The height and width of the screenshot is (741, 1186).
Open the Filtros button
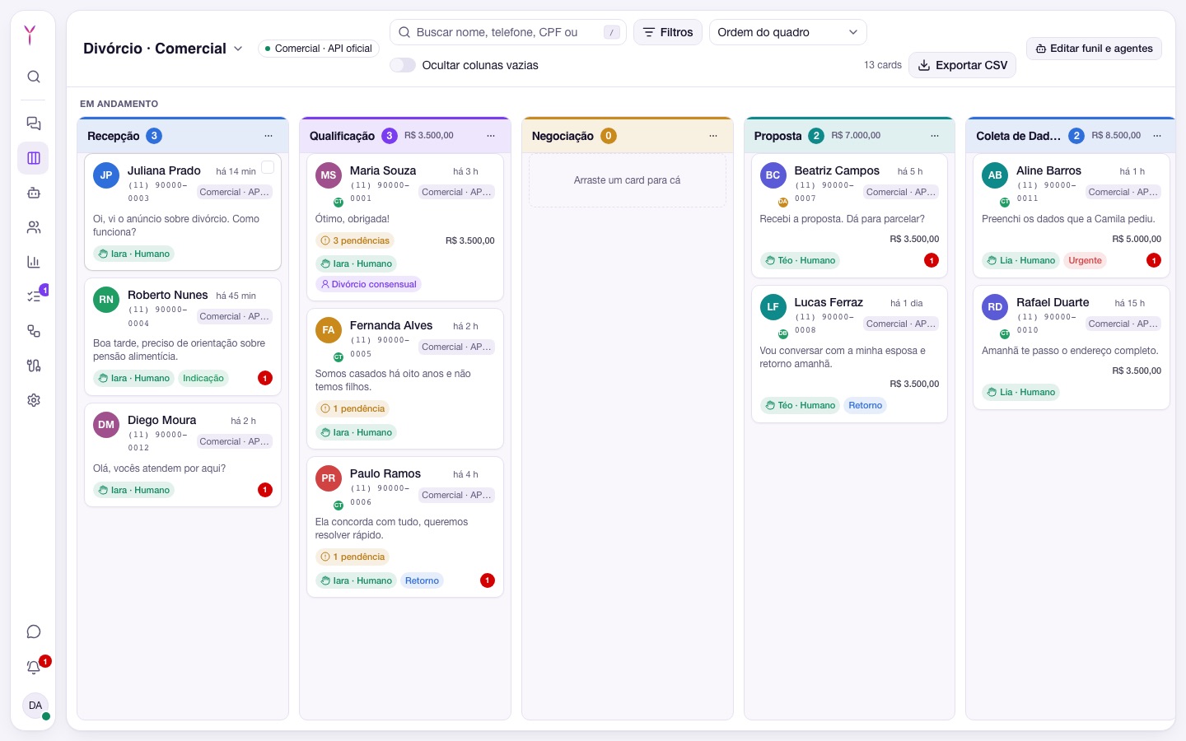click(668, 32)
